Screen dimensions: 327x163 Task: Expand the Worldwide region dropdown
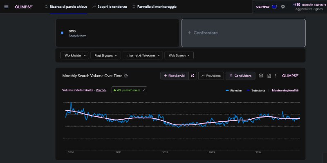tap(75, 56)
